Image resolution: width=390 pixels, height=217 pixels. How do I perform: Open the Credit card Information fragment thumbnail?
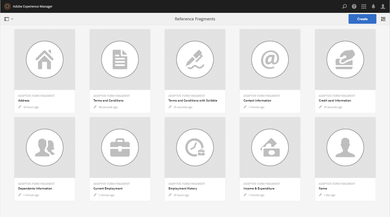[x=345, y=59]
